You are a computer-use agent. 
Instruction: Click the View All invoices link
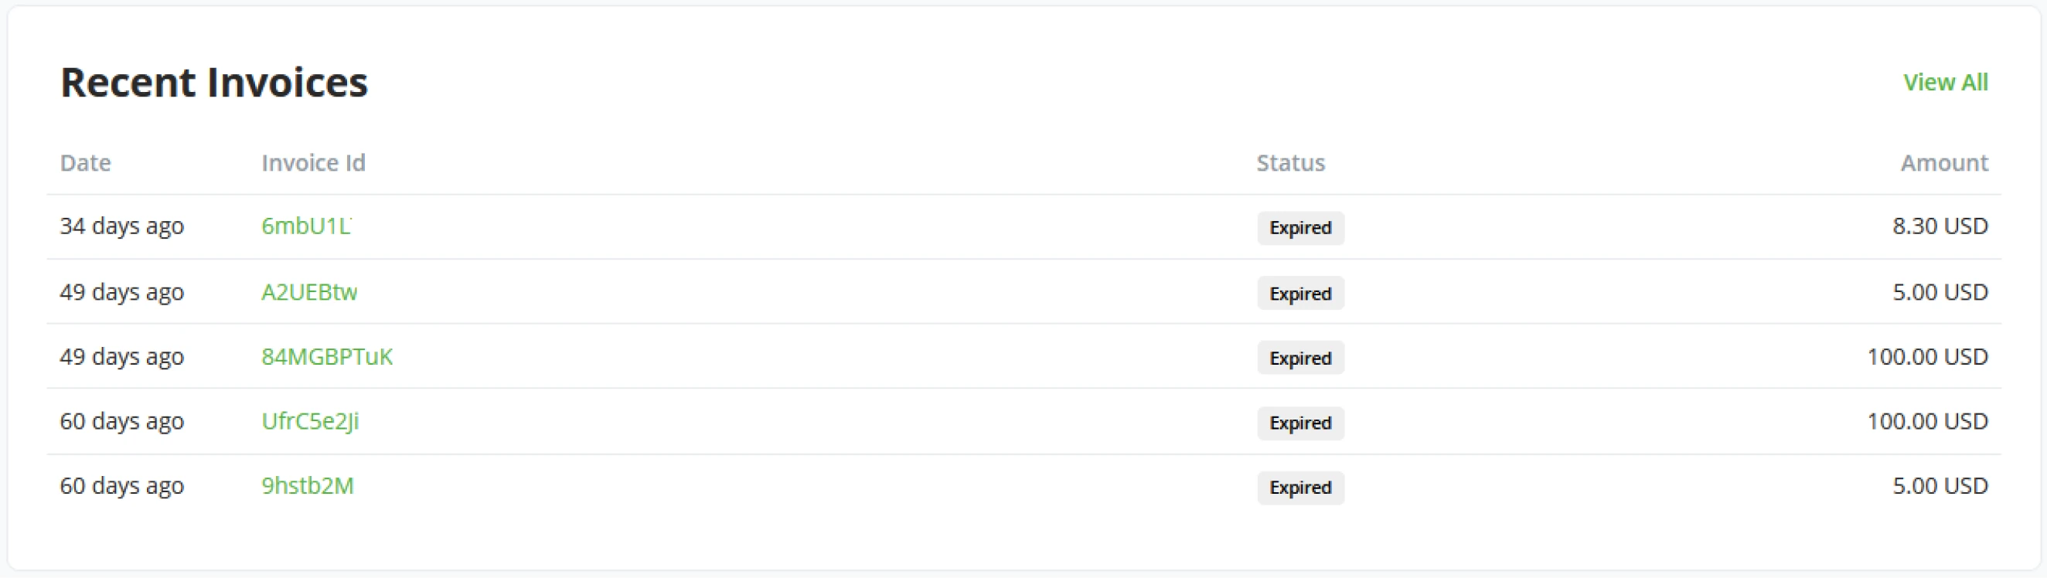[x=1944, y=83]
